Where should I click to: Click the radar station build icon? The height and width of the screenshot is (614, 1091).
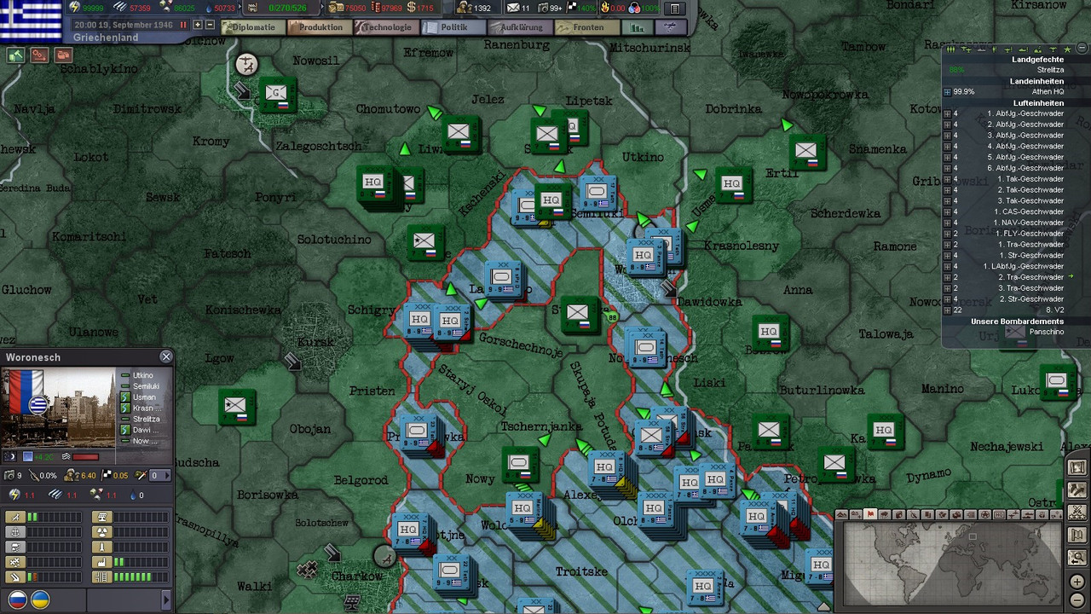(102, 517)
